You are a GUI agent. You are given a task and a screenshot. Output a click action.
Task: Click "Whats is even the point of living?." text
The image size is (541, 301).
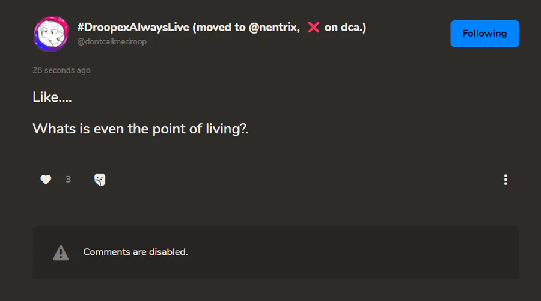(140, 129)
